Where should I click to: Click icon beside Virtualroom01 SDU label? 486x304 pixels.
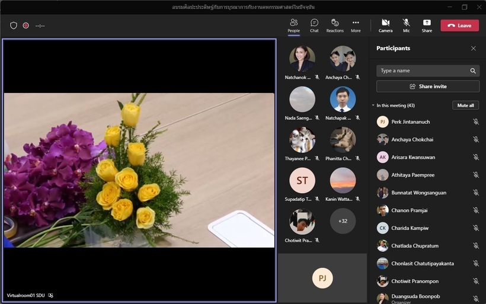(50, 295)
